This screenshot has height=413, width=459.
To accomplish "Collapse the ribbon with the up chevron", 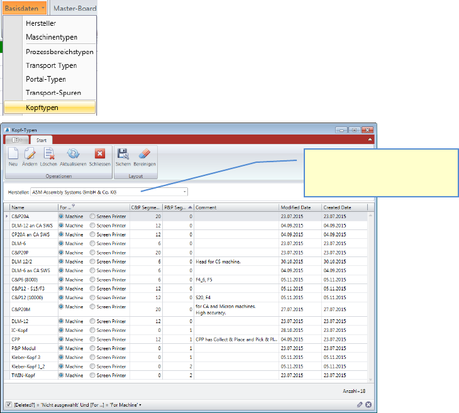I will click(370, 140).
